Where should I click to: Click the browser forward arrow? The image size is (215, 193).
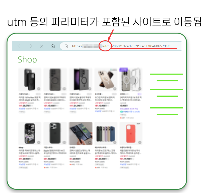pos(30,46)
